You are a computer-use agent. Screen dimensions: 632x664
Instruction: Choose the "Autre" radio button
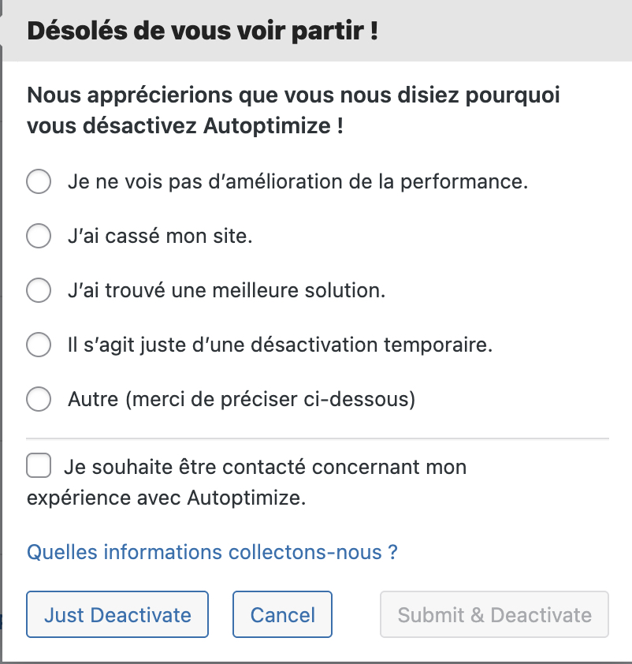point(39,399)
